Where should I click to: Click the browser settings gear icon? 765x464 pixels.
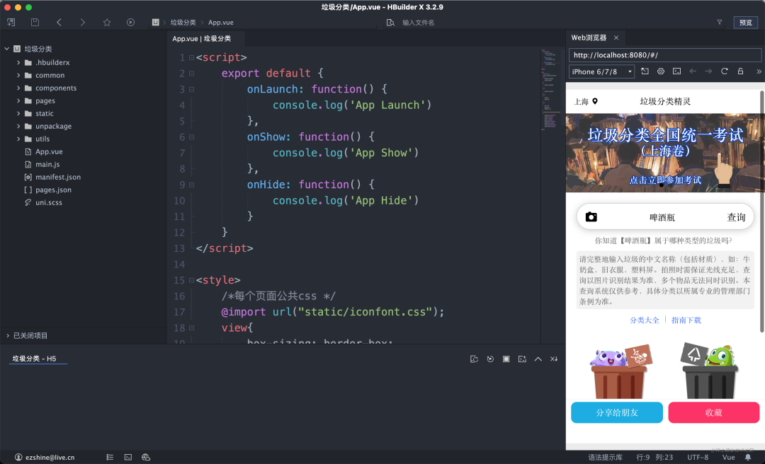[661, 71]
